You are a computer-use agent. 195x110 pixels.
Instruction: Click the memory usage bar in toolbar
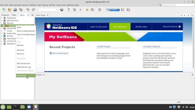coord(113,9)
